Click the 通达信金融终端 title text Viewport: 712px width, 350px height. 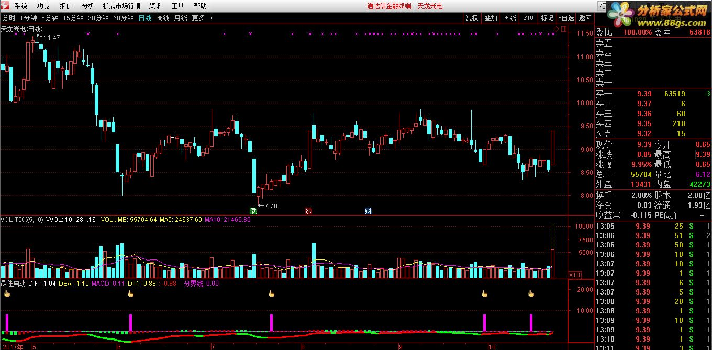(389, 6)
